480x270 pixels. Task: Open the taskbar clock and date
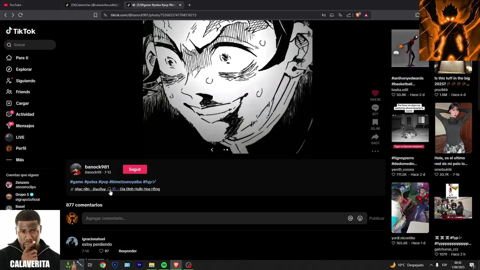coord(458,265)
